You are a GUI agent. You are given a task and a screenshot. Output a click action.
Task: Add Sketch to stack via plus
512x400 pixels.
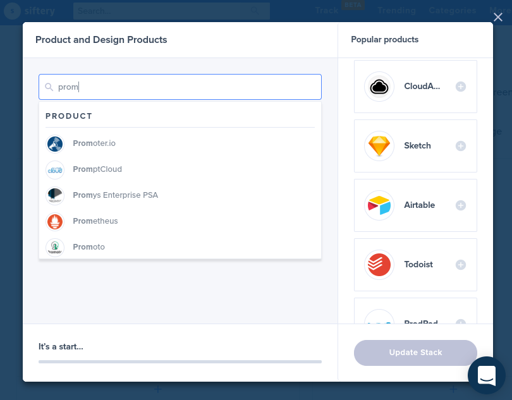[461, 146]
